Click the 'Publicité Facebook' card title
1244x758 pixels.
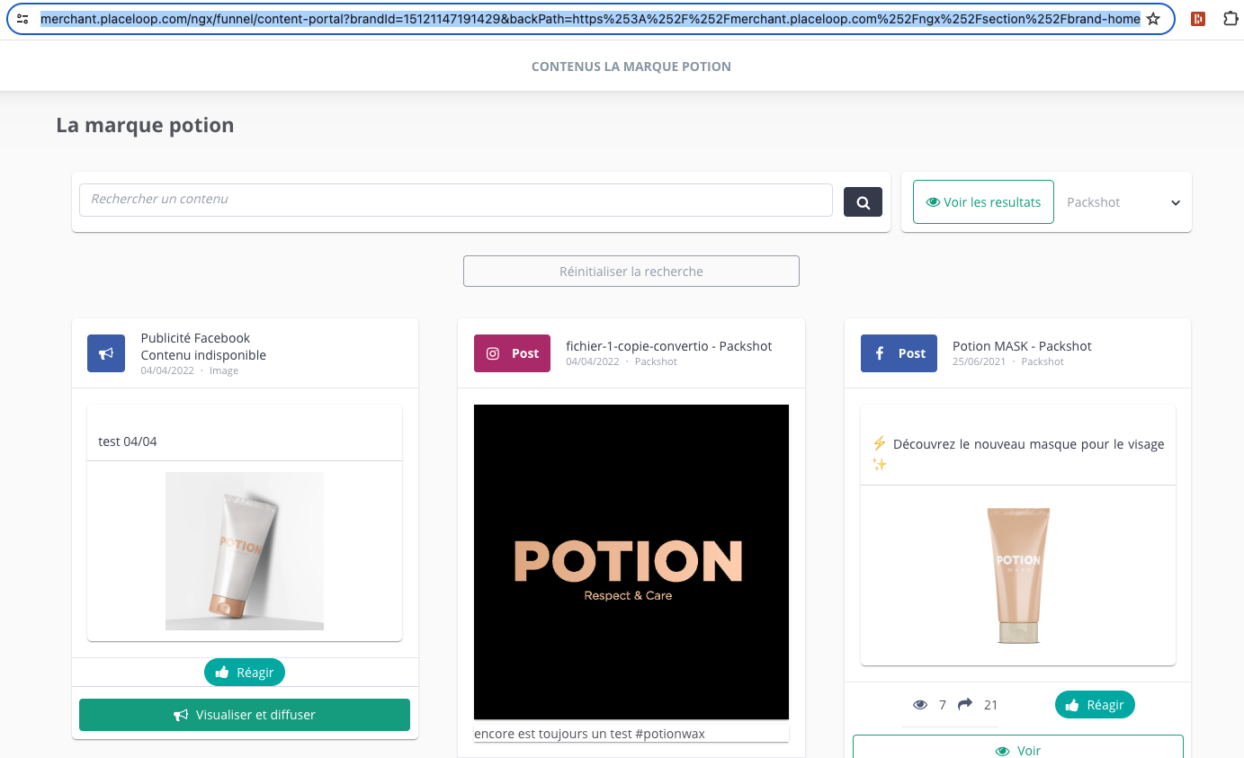click(x=195, y=338)
